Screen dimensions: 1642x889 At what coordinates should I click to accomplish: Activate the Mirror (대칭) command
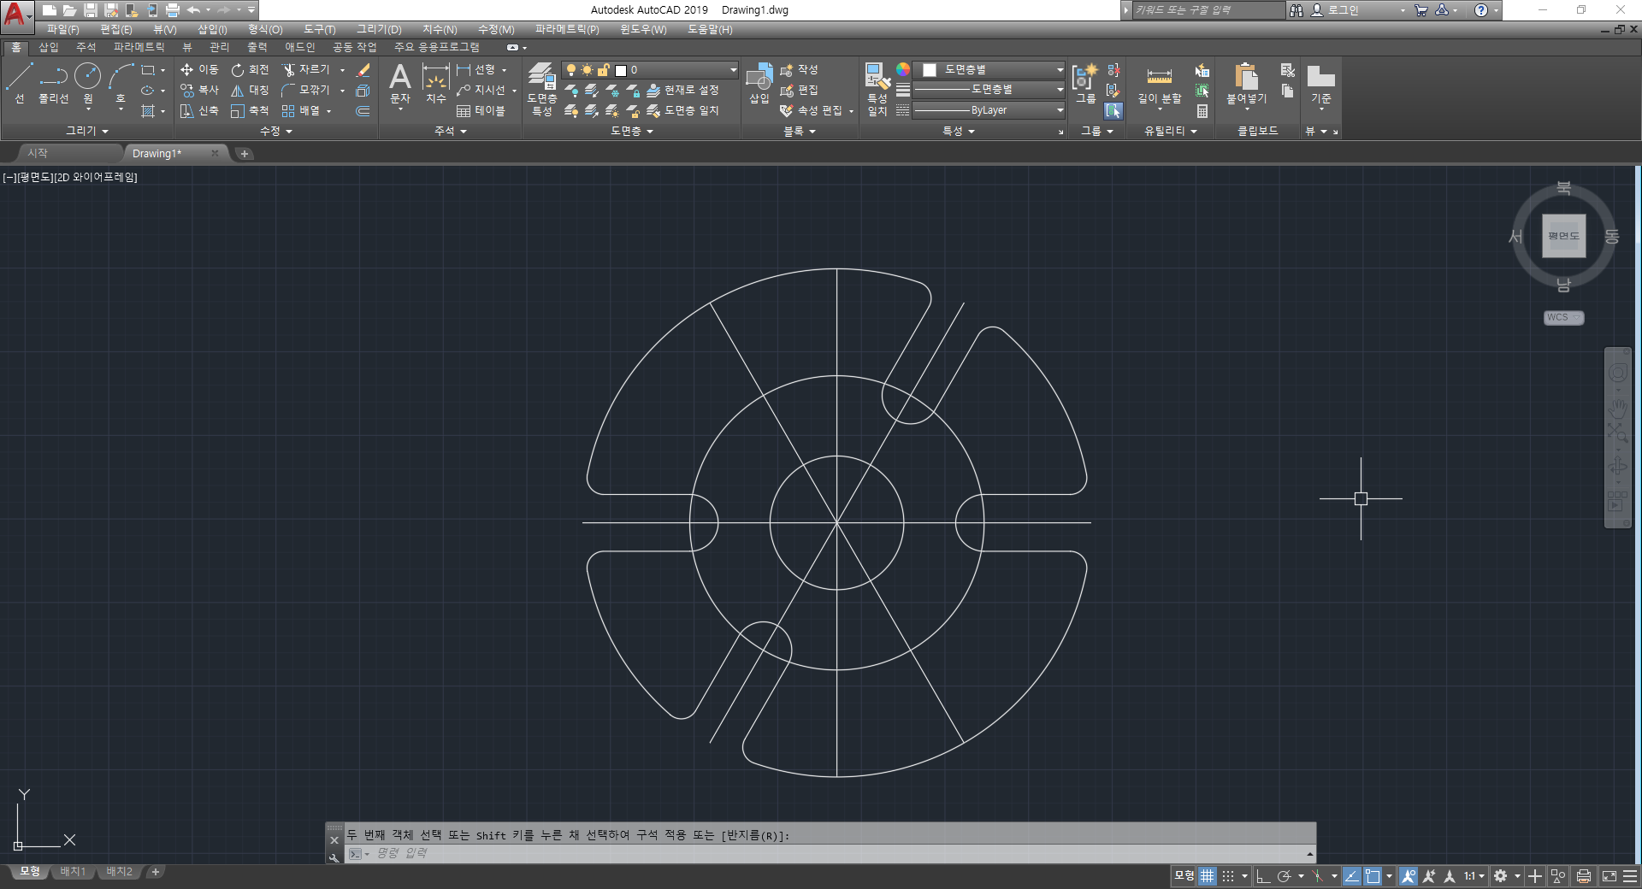pyautogui.click(x=250, y=90)
